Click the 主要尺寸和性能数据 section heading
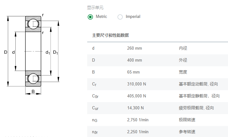The width and height of the screenshot is (228, 137). (110, 35)
